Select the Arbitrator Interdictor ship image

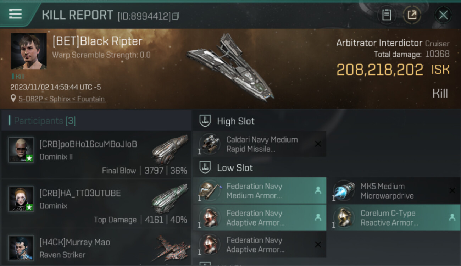tap(230, 67)
